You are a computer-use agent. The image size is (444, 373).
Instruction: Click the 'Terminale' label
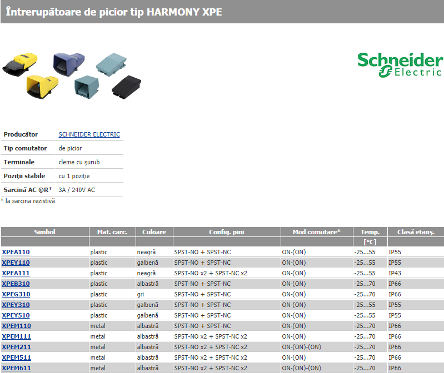point(19,162)
